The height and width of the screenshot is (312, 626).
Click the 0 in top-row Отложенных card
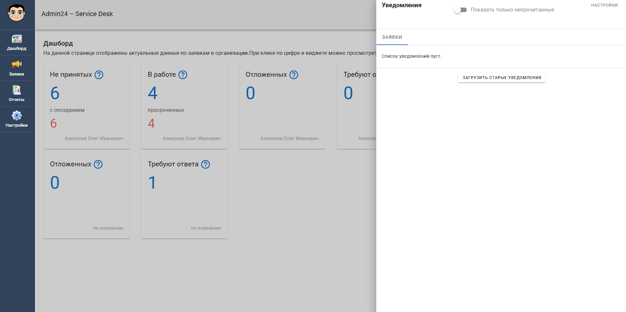(250, 93)
